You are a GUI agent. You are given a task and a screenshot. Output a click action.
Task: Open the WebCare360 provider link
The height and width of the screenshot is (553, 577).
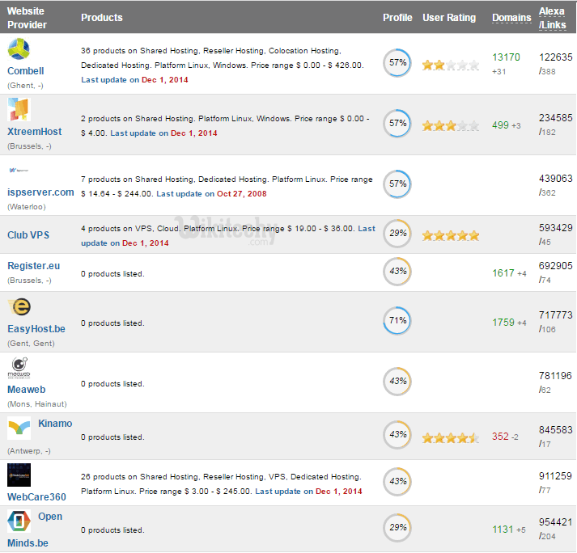tap(36, 496)
